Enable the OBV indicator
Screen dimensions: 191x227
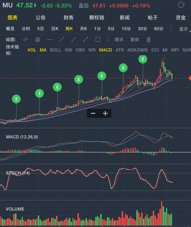[x=80, y=50]
